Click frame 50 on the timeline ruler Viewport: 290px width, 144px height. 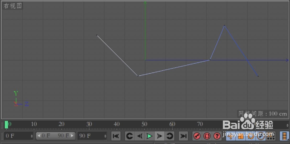tap(144, 124)
